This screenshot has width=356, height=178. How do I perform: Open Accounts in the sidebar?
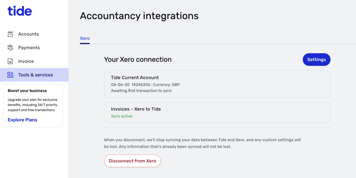34,34
